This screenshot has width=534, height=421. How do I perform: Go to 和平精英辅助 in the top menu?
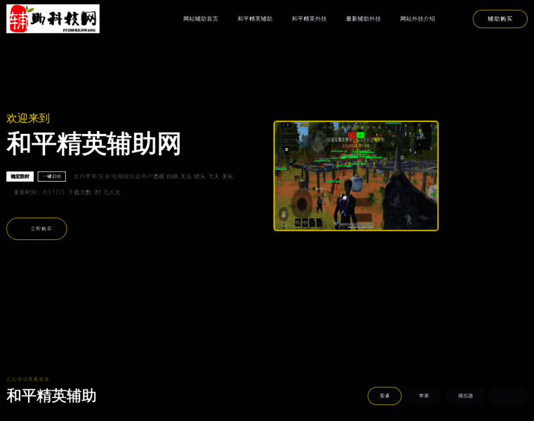click(x=255, y=19)
